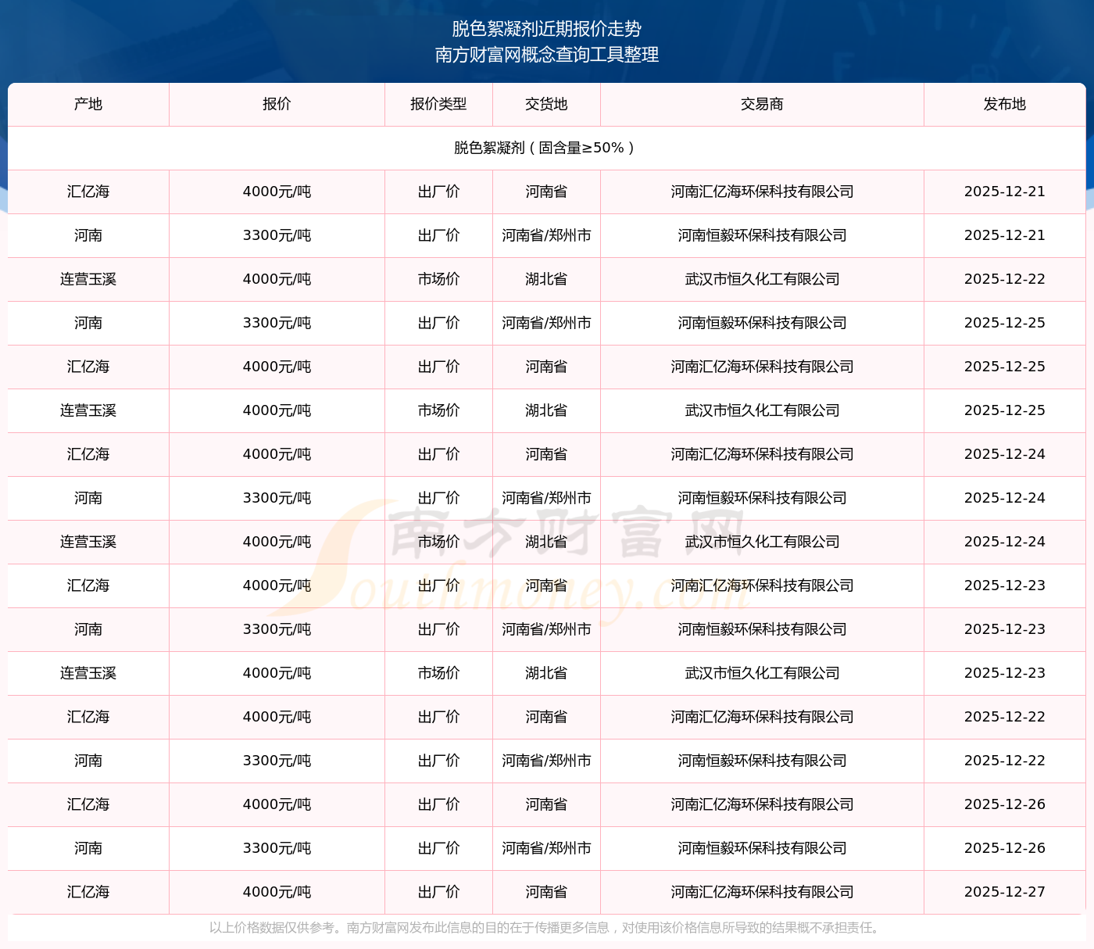The image size is (1094, 949).
Task: Click the title 脱色絮凝剂近期报价走势
Action: pos(546,29)
